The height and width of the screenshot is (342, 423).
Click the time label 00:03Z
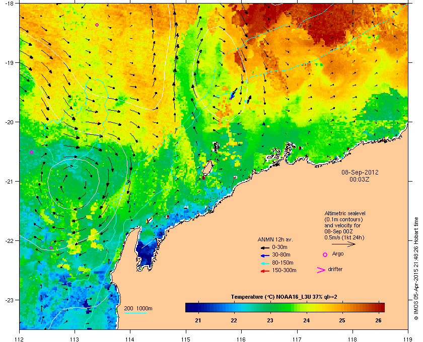click(x=360, y=179)
